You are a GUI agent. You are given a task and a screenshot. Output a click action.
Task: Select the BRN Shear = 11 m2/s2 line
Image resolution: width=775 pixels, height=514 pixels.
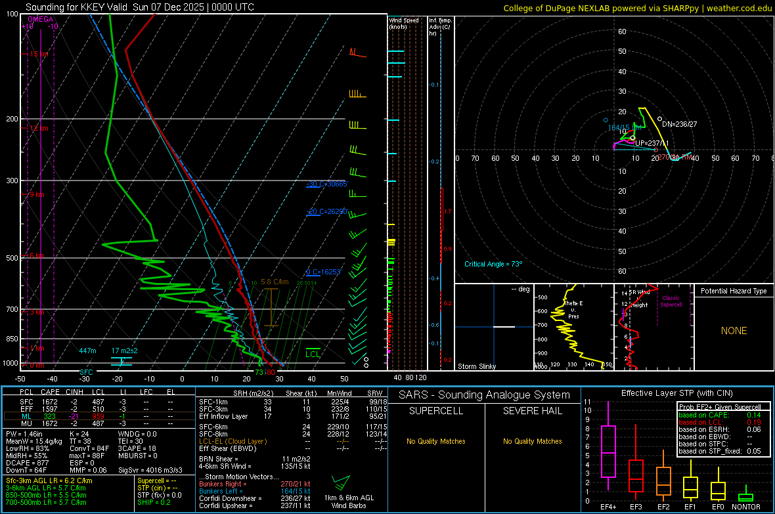click(255, 459)
